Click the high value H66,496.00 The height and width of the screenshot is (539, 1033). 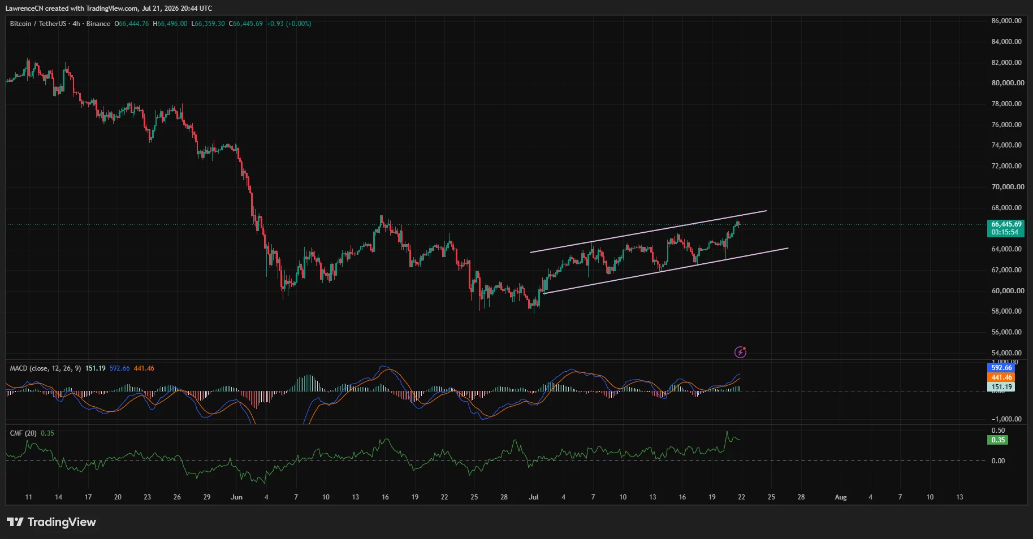click(x=170, y=24)
